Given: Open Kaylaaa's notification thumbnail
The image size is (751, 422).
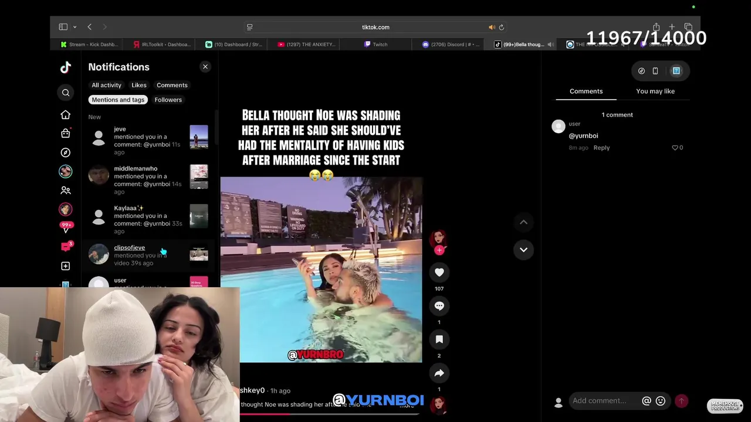Looking at the screenshot, I should coord(199,216).
